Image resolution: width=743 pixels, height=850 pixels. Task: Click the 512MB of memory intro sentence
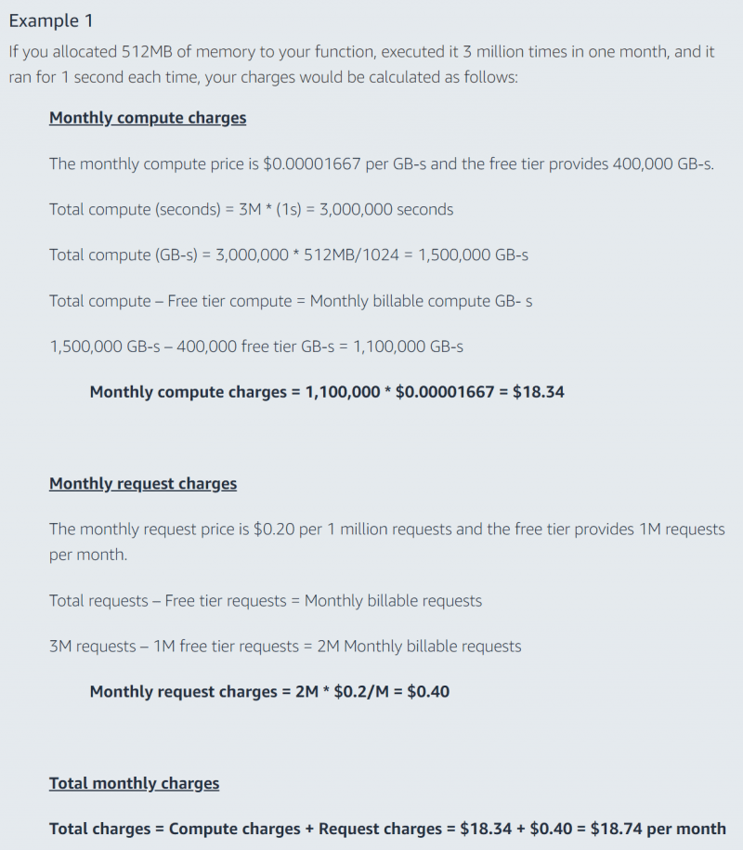tap(361, 64)
